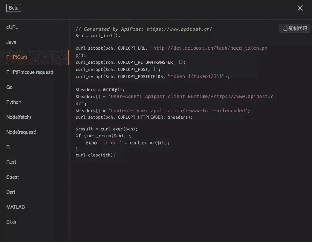
Task: Switch to the Rust snippet
Action: click(x=34, y=162)
